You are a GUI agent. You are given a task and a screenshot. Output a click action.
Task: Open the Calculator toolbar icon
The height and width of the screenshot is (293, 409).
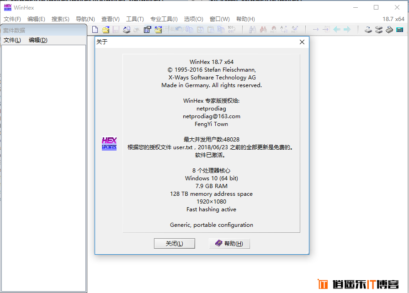[399, 30]
